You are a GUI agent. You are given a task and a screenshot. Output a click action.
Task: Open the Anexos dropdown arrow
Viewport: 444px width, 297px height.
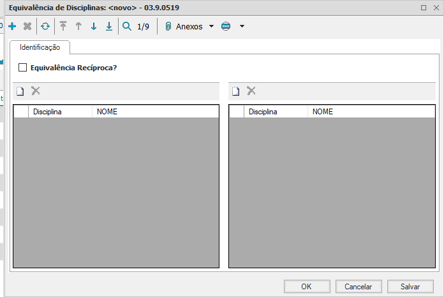point(212,27)
